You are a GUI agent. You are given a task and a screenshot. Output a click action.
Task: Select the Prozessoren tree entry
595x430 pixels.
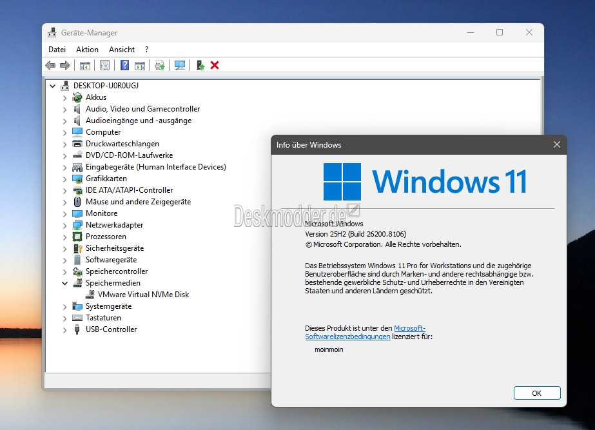106,237
